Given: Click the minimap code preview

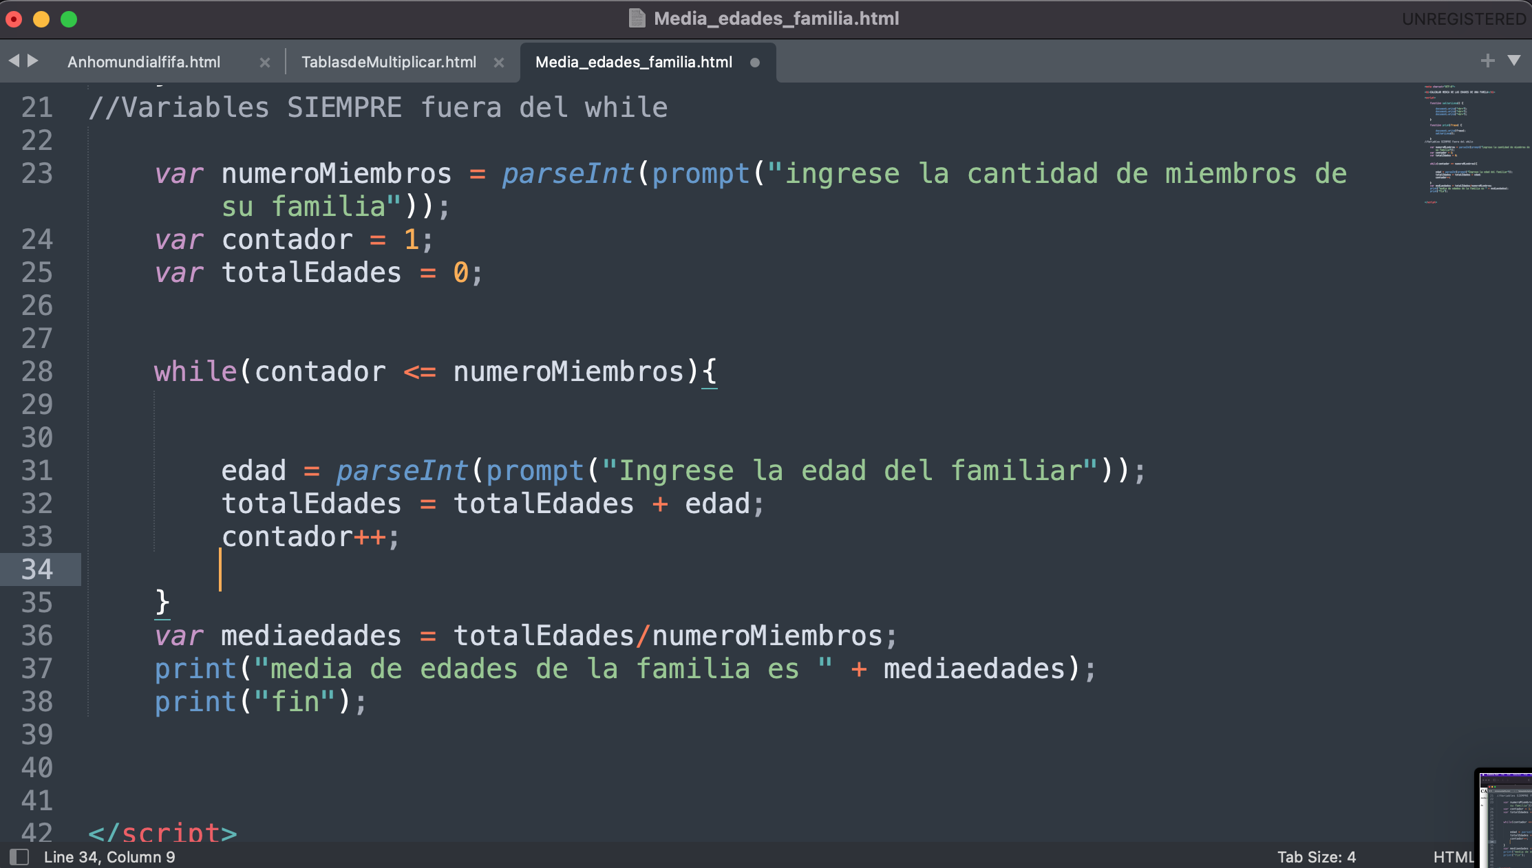Looking at the screenshot, I should tap(1476, 144).
